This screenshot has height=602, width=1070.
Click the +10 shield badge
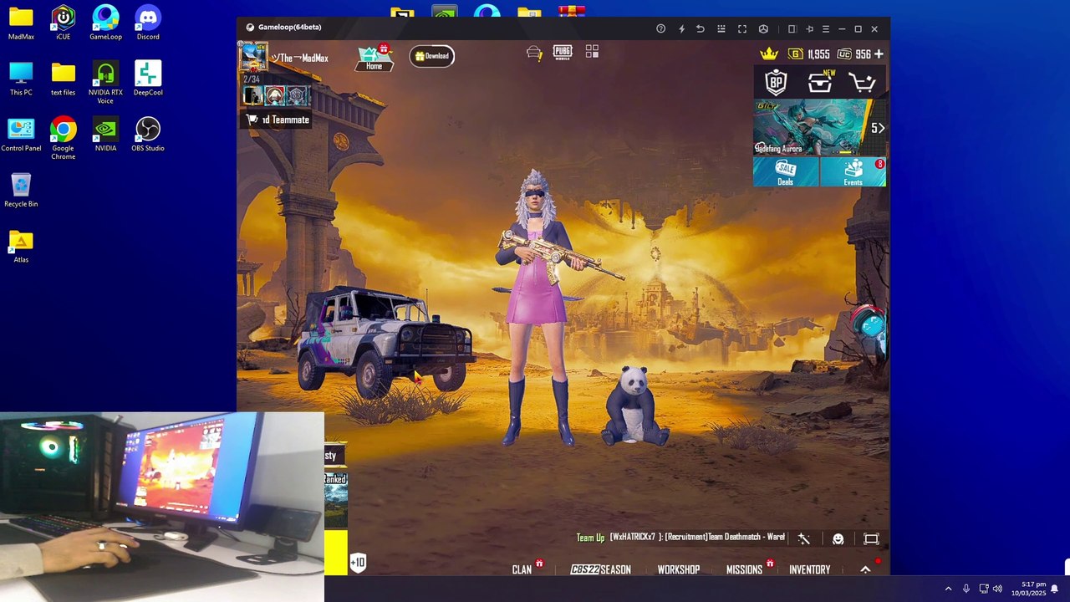click(x=358, y=562)
